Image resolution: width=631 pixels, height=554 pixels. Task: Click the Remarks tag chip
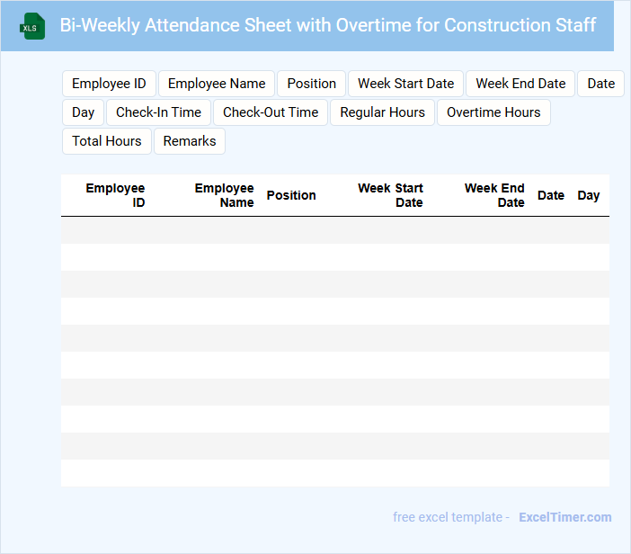(190, 141)
